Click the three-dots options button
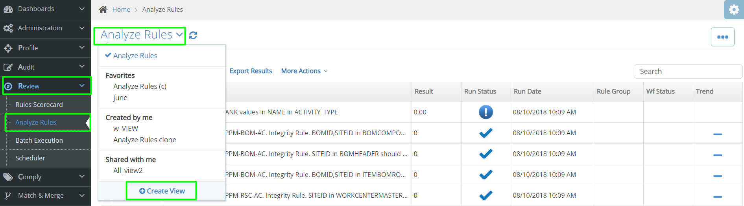The width and height of the screenshot is (744, 206). pos(722,37)
